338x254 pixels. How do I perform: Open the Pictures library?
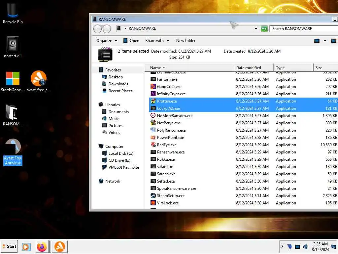click(x=112, y=125)
